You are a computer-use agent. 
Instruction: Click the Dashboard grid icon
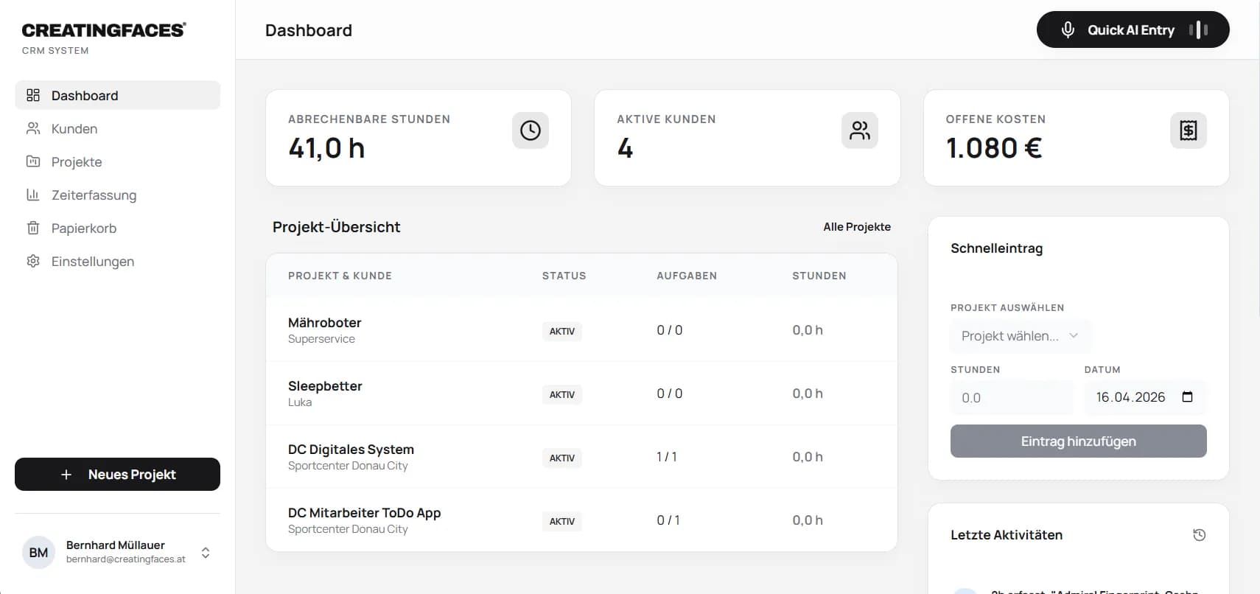pyautogui.click(x=33, y=95)
